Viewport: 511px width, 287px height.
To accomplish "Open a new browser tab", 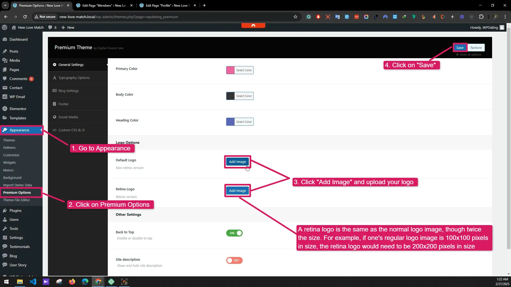I will coord(204,5).
